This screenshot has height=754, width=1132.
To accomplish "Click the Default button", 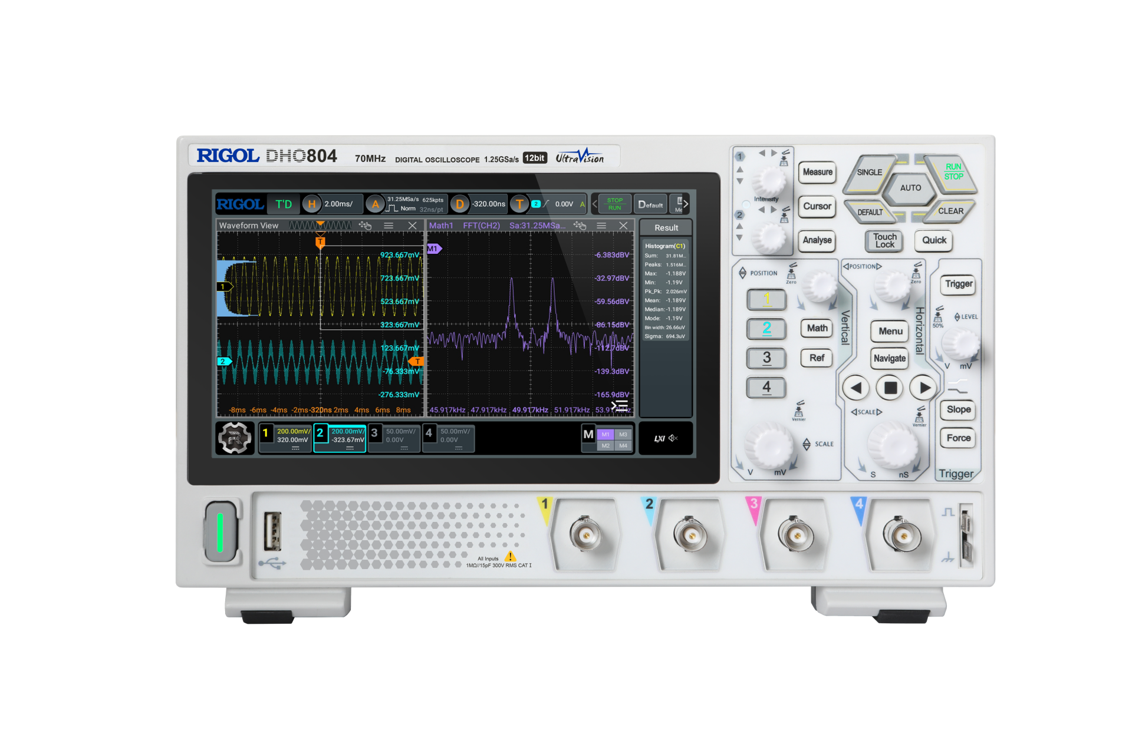I will [650, 204].
